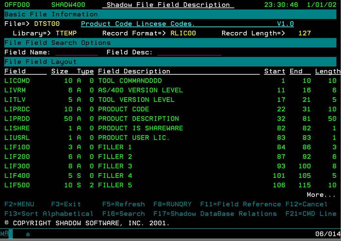Click the cursor position indicator 06/014

point(328,234)
